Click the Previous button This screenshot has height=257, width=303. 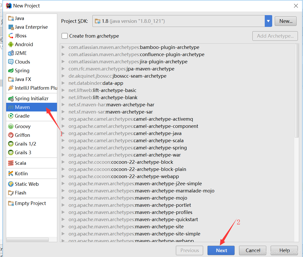pos(190,250)
